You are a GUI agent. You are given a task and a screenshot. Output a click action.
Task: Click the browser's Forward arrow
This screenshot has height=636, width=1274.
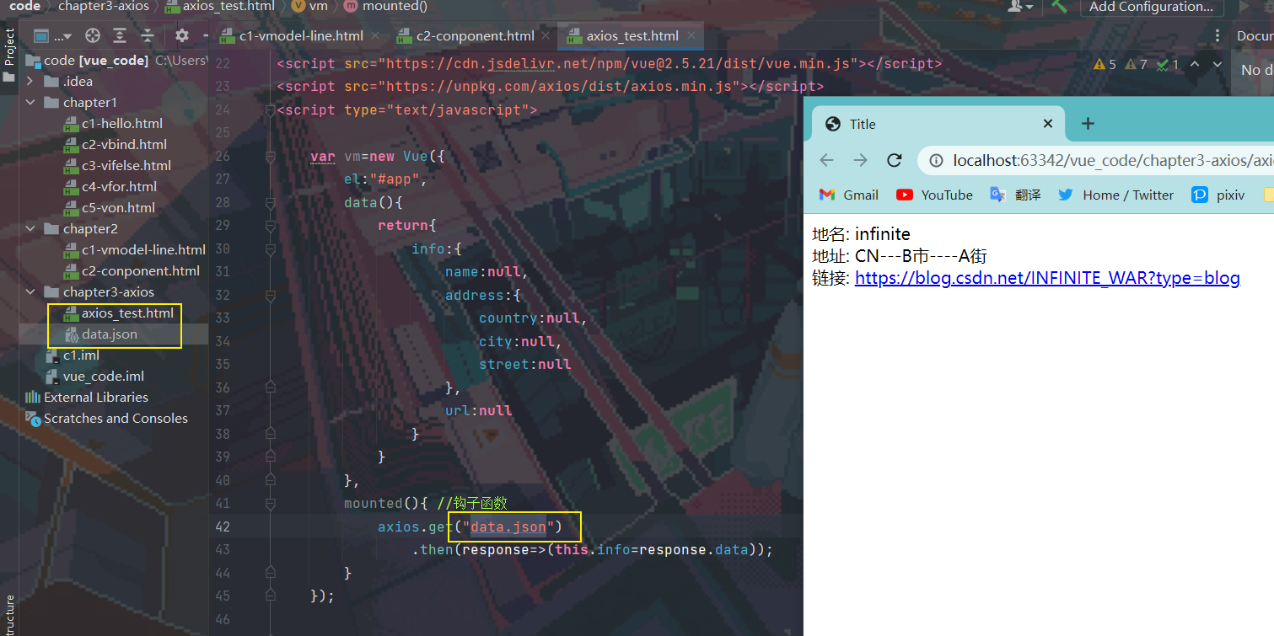(860, 160)
